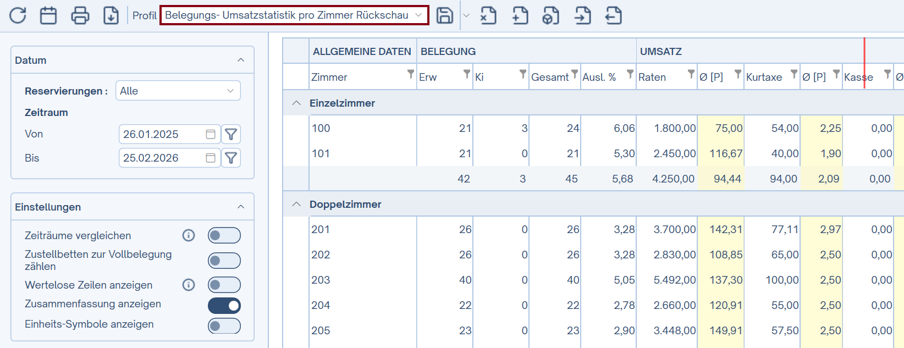Click the Zimmer column header
Viewport: 904px width, 348px height.
363,76
